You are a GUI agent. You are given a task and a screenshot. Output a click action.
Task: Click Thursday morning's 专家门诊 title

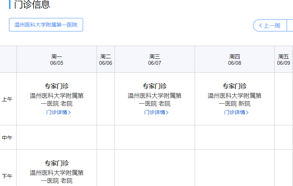pos(235,86)
